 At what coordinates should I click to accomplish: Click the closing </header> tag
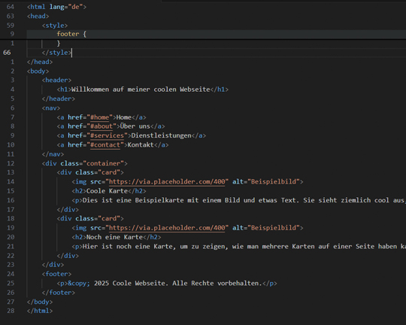(x=58, y=99)
